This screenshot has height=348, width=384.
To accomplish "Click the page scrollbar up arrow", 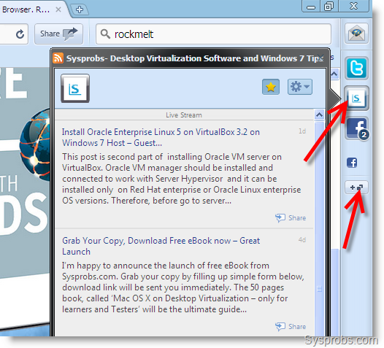I will (334, 74).
